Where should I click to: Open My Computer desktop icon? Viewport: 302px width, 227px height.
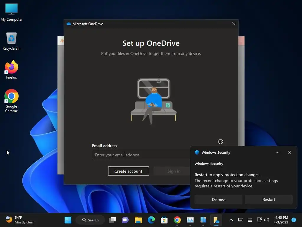point(12,12)
